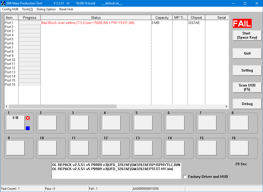
Task: Click the Scan USB (F5) button
Action: tap(247, 87)
